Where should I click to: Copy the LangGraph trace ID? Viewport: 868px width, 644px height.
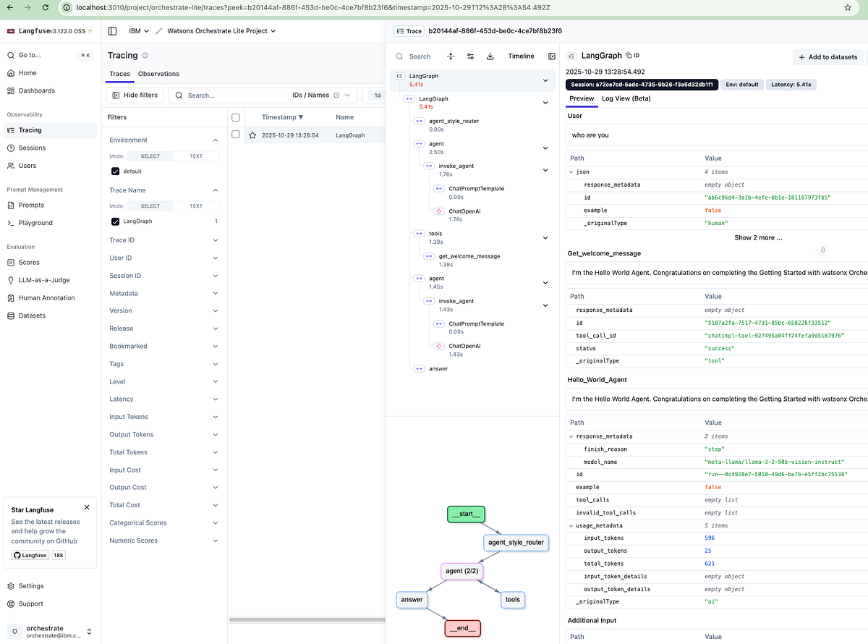[x=632, y=55]
